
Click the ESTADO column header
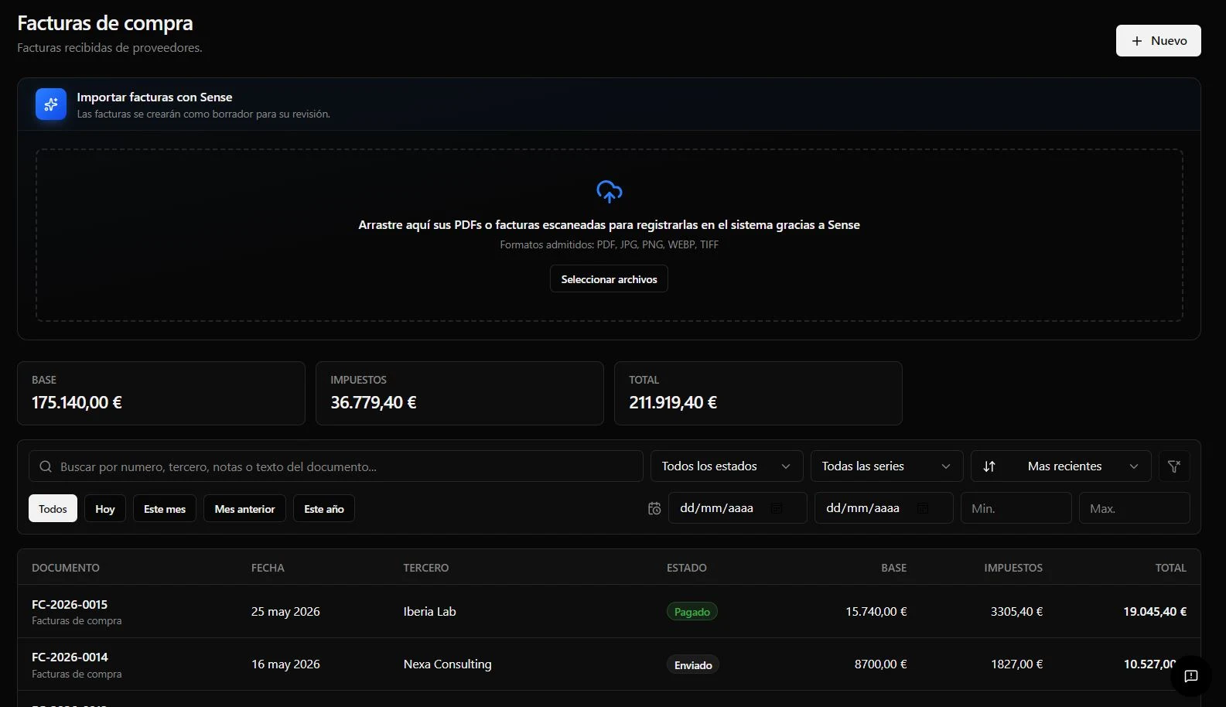click(x=687, y=568)
